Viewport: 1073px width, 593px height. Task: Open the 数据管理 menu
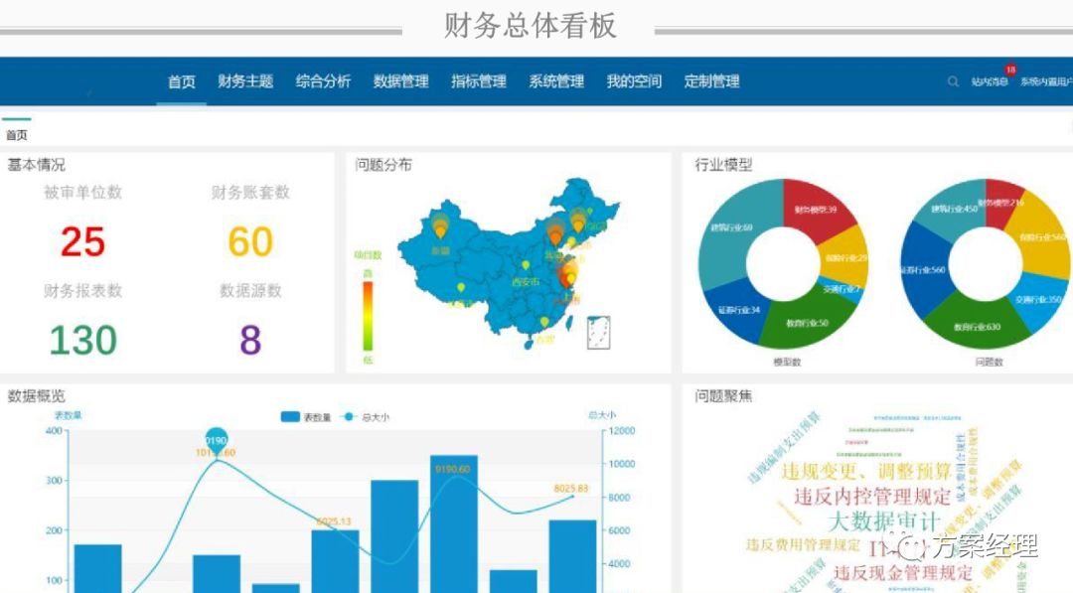tap(401, 81)
